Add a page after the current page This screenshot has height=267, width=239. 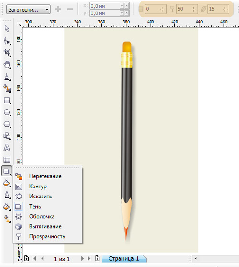coord(98,258)
